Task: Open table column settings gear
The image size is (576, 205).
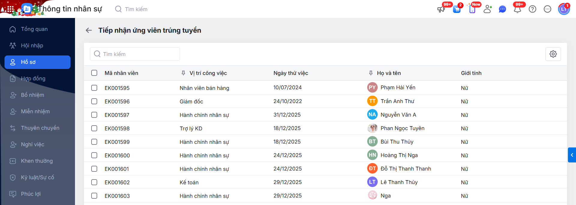Action: coord(553,54)
